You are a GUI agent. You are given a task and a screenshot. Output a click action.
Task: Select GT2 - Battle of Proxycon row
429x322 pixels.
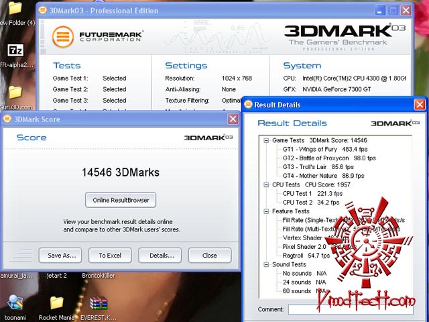click(x=329, y=158)
